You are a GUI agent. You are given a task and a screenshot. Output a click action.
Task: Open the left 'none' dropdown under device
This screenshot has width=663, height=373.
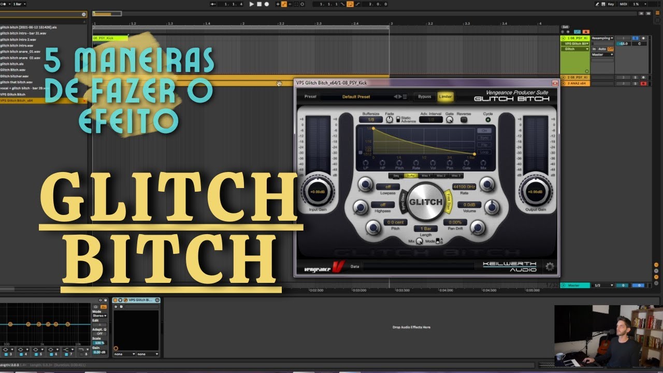124,354
